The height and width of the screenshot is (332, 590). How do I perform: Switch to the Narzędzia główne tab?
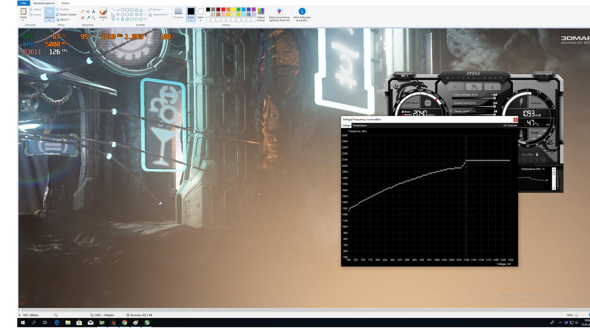(x=44, y=3)
